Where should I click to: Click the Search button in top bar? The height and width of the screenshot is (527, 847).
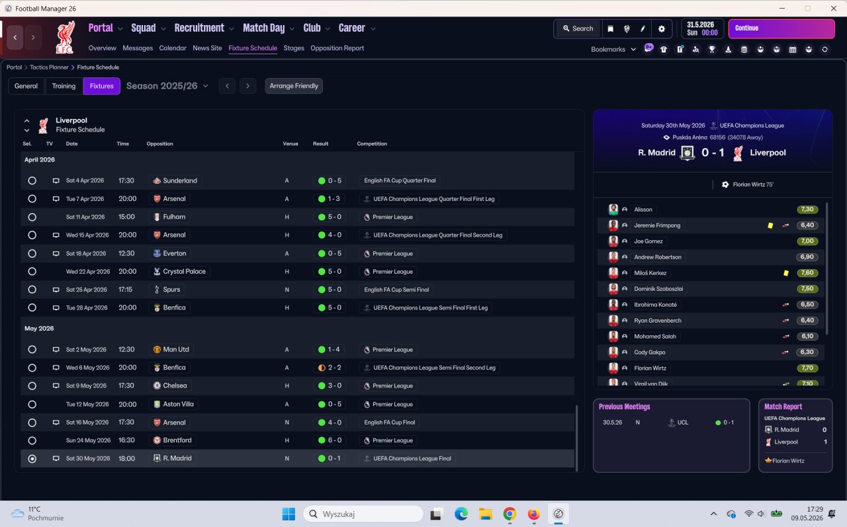point(578,28)
